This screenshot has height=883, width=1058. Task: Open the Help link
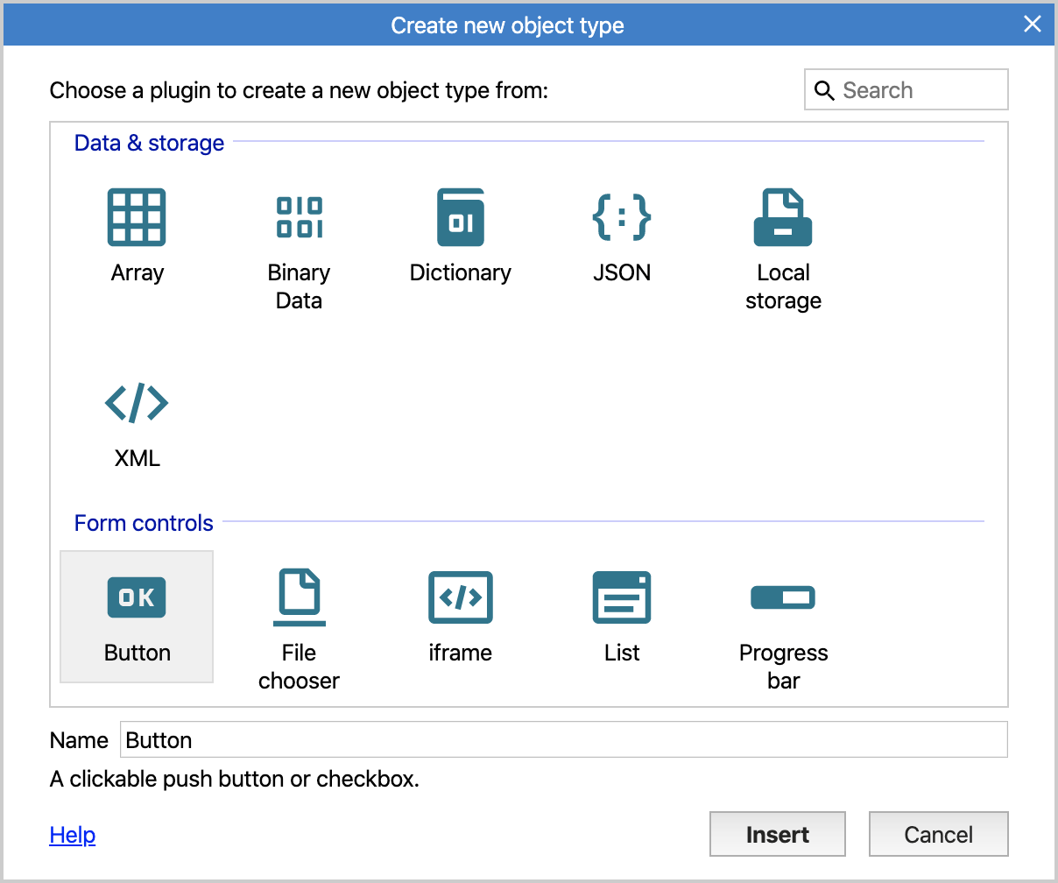[x=73, y=835]
